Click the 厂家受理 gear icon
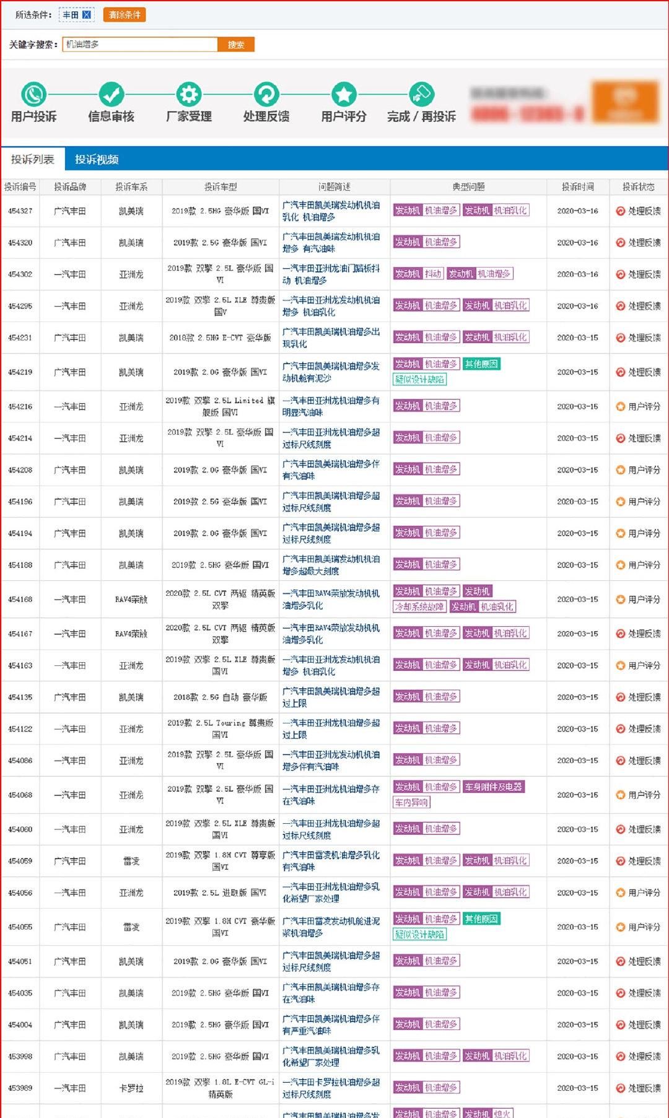 point(189,94)
